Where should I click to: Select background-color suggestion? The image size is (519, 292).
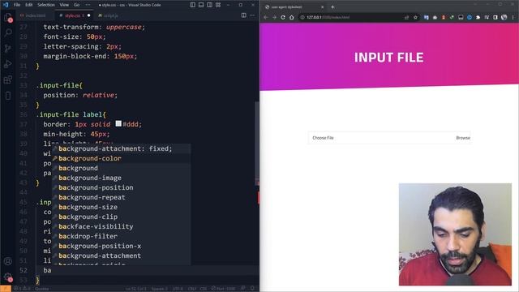click(121, 158)
